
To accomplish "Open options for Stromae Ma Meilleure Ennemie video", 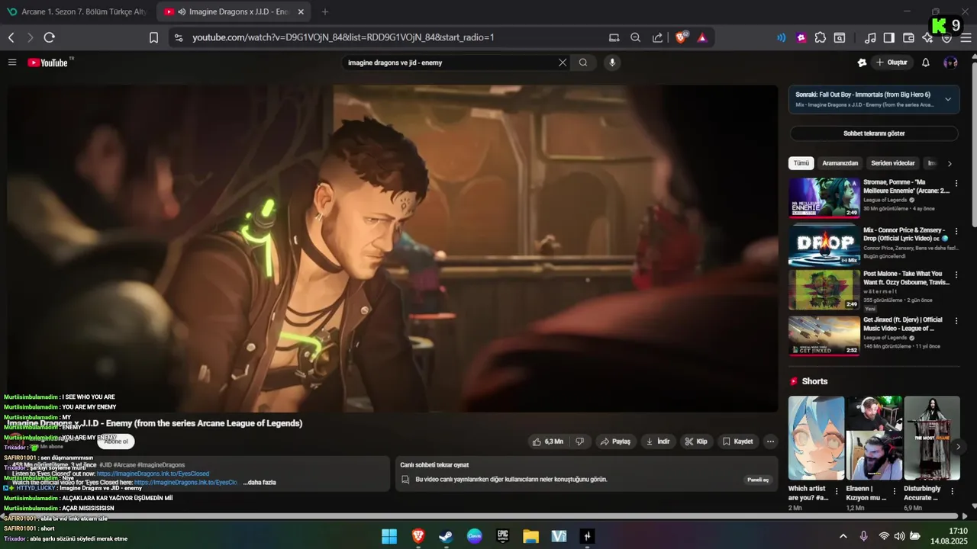I will click(x=956, y=183).
